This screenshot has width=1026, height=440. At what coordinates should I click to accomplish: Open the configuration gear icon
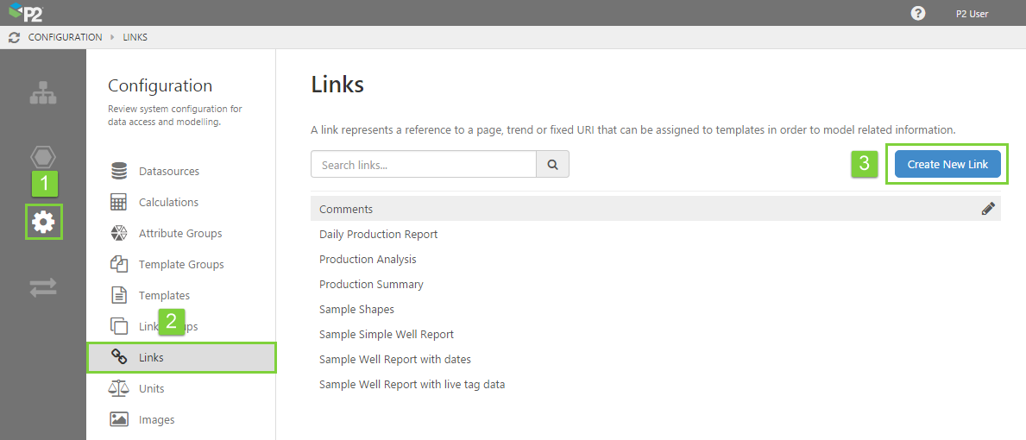[43, 222]
